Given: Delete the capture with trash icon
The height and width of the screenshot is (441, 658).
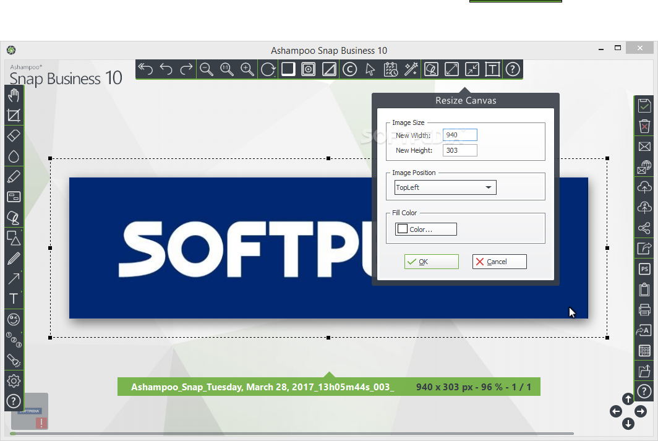Looking at the screenshot, I should pos(644,126).
